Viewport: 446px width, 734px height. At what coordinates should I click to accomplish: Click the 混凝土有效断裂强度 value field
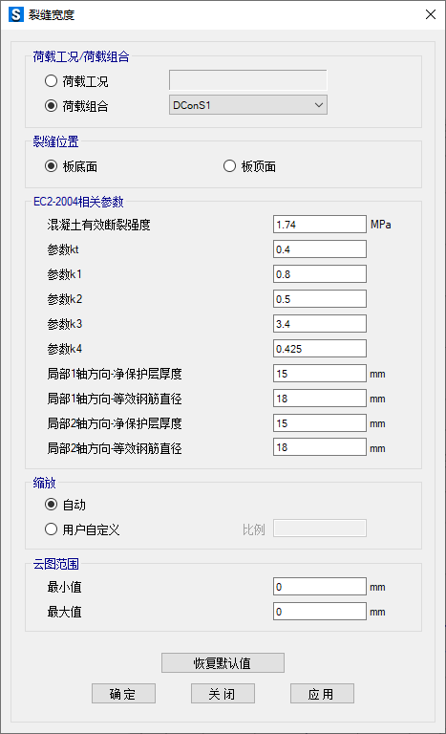(320, 225)
